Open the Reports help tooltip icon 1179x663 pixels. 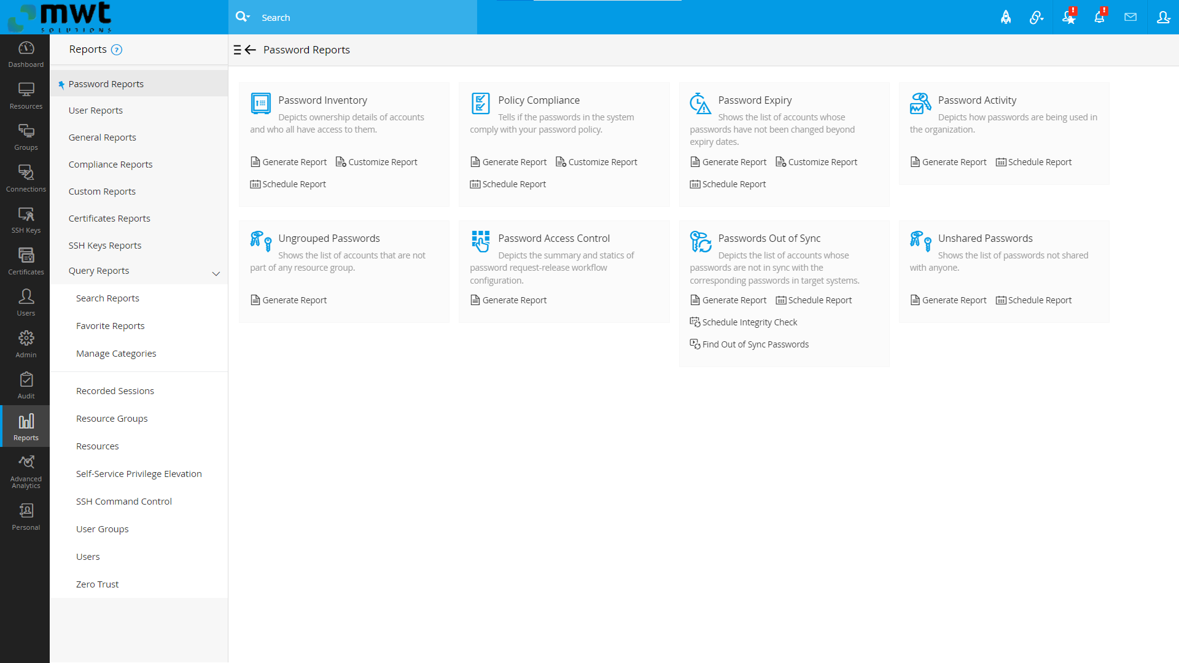117,49
